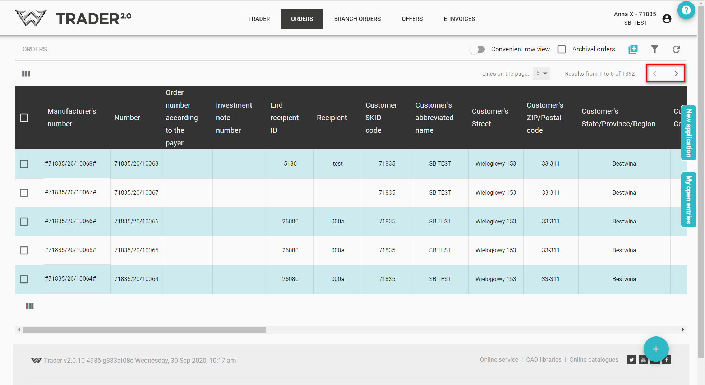Enable the Archival orders checkbox
Screen dimensions: 705x385
pos(562,49)
